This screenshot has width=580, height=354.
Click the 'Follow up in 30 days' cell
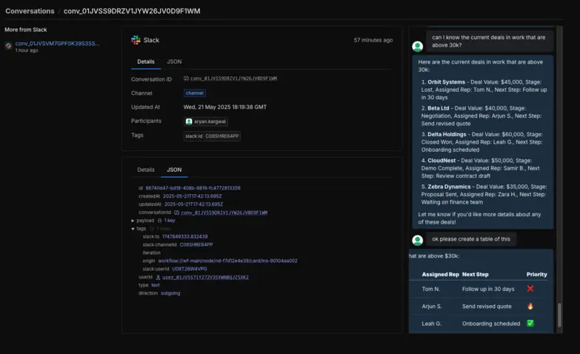[488, 289]
